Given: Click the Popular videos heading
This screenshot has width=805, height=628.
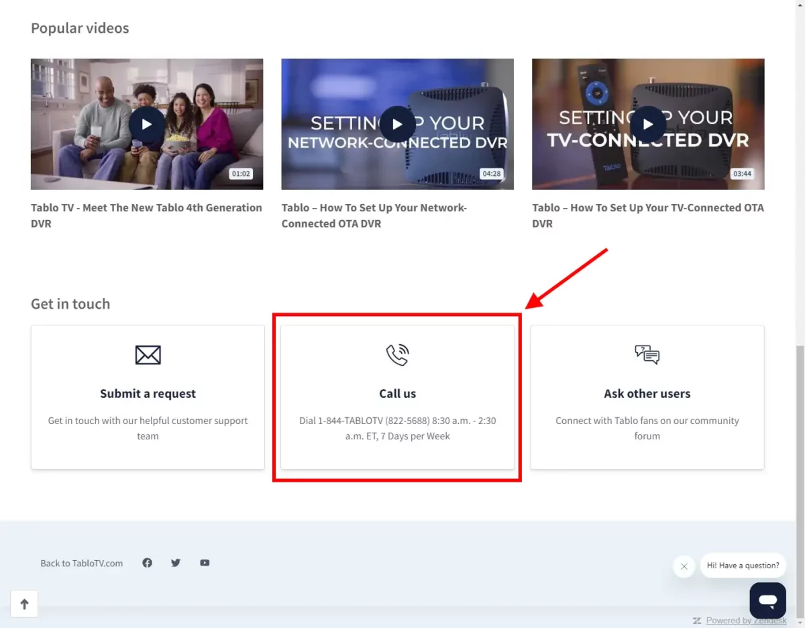Looking at the screenshot, I should (80, 28).
